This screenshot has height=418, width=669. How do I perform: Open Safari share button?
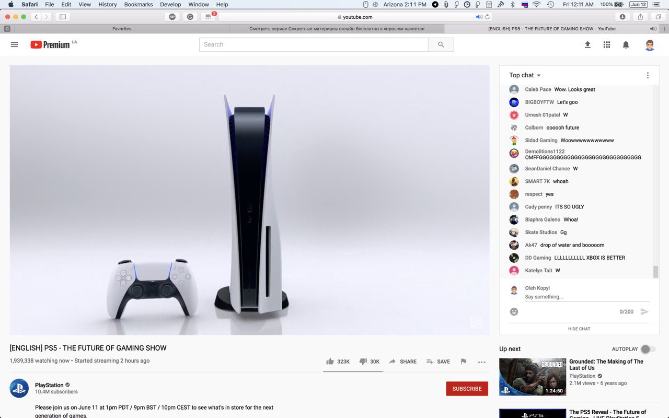[640, 17]
